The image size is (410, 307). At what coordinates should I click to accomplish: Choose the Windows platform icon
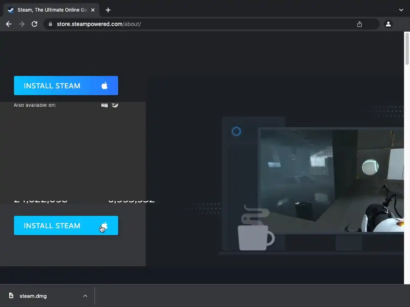[x=105, y=105]
